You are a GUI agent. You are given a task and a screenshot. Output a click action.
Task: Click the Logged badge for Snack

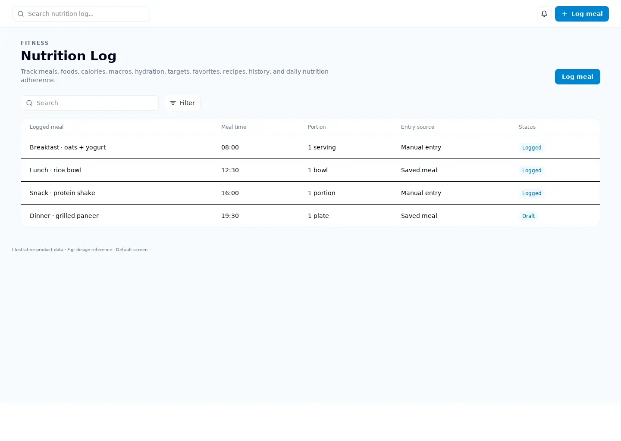tap(532, 193)
